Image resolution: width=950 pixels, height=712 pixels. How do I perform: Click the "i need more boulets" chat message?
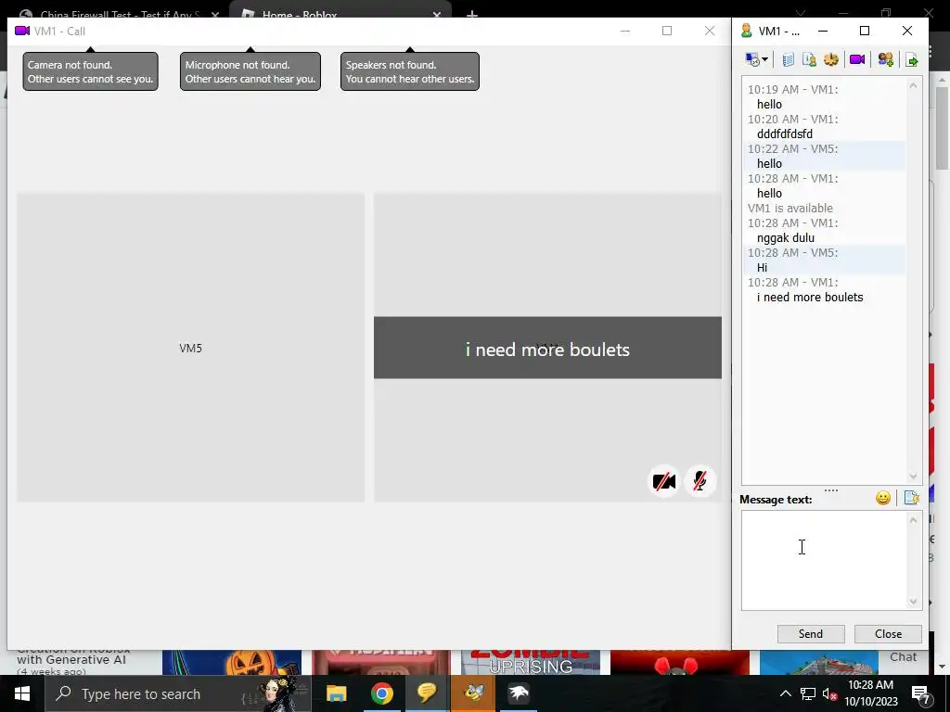[810, 298]
